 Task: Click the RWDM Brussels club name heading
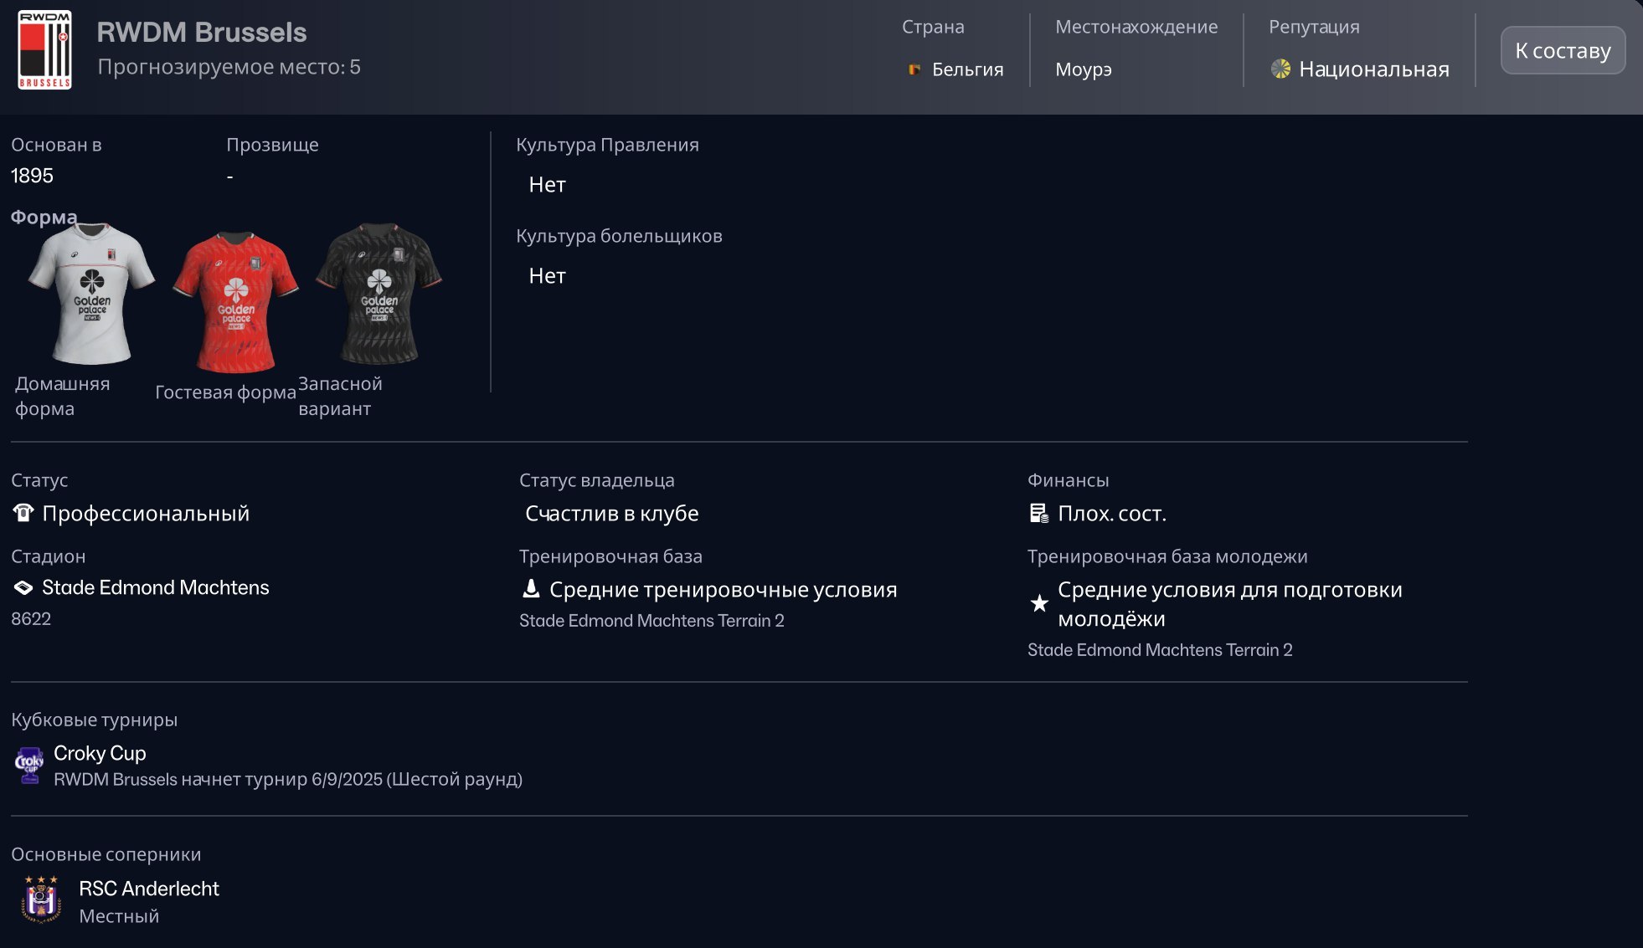201,32
